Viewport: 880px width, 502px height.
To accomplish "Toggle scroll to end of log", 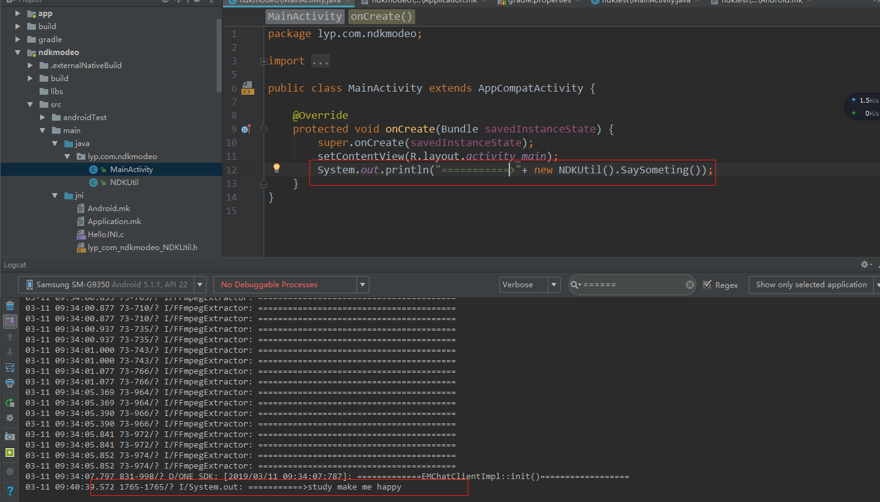I will tap(10, 321).
